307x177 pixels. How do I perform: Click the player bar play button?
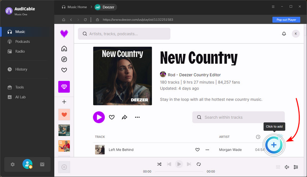pos(179,164)
